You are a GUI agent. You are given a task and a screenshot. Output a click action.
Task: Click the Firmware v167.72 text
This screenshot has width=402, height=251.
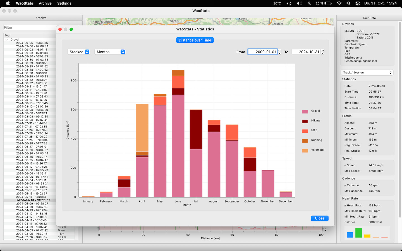coord(368,34)
